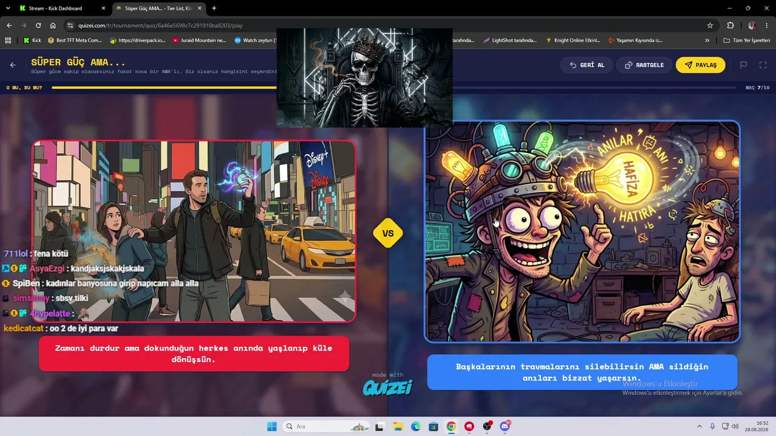
Task: Expand the hidden system tray icons chevron
Action: pos(699,426)
